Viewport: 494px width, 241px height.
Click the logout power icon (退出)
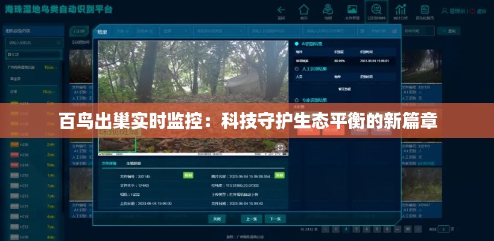480,11
